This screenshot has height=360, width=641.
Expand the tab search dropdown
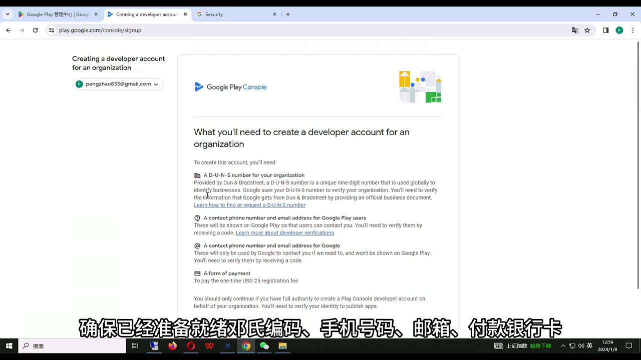tap(8, 14)
